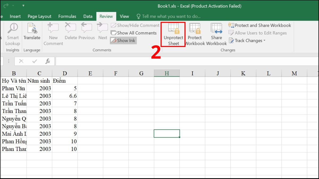This screenshot has height=179, width=319.
Task: Toggle Show All Comments
Action: [x=134, y=33]
